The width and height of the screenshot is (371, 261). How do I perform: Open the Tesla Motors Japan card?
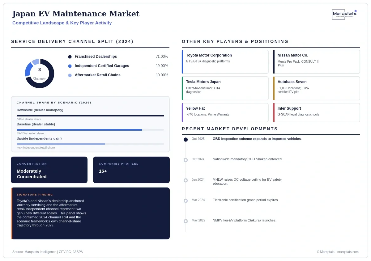[225, 88]
